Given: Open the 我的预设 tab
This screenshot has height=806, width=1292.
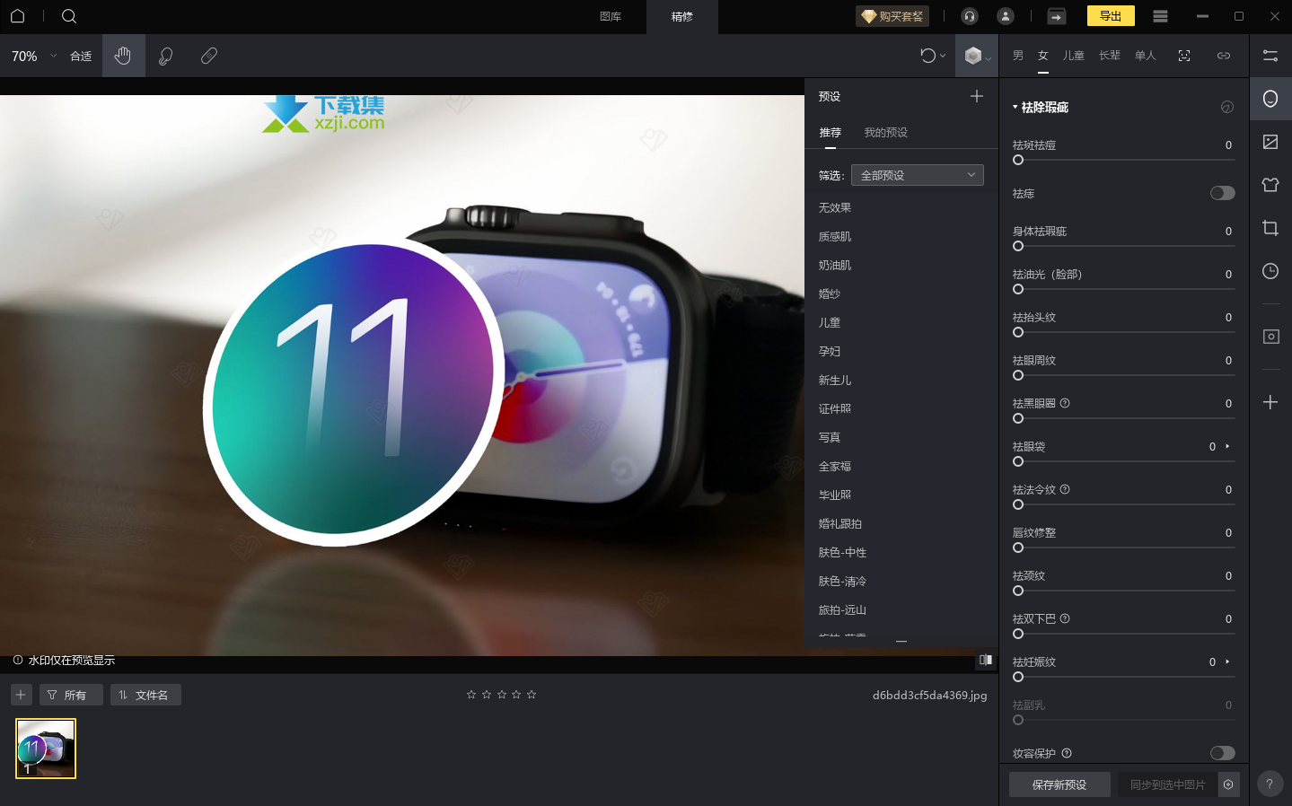Looking at the screenshot, I should point(886,132).
